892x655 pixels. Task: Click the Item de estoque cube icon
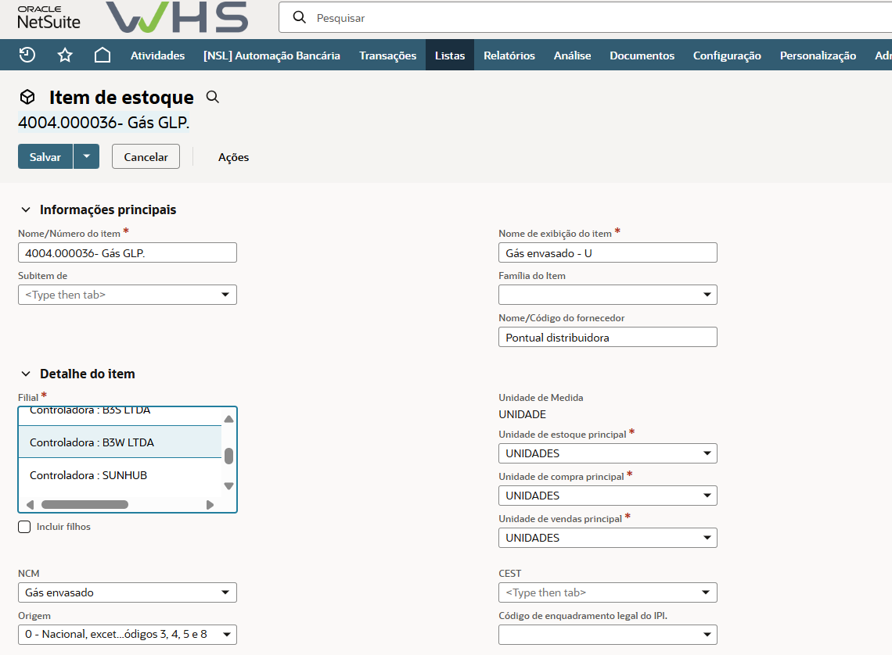pyautogui.click(x=27, y=97)
